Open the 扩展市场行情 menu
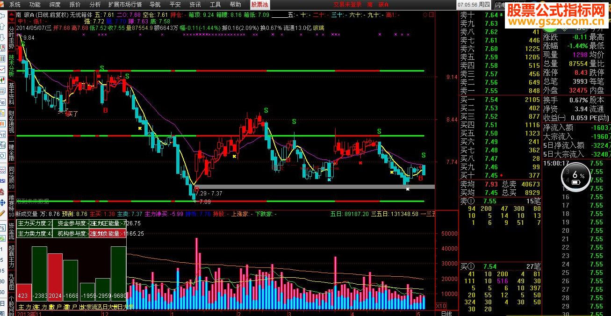The width and height of the screenshot is (611, 316). [125, 4]
